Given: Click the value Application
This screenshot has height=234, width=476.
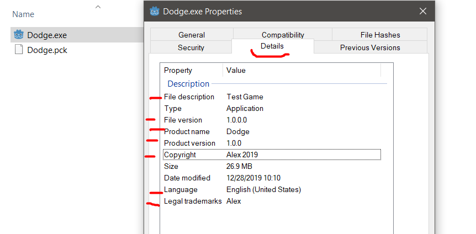Looking at the screenshot, I should (245, 108).
